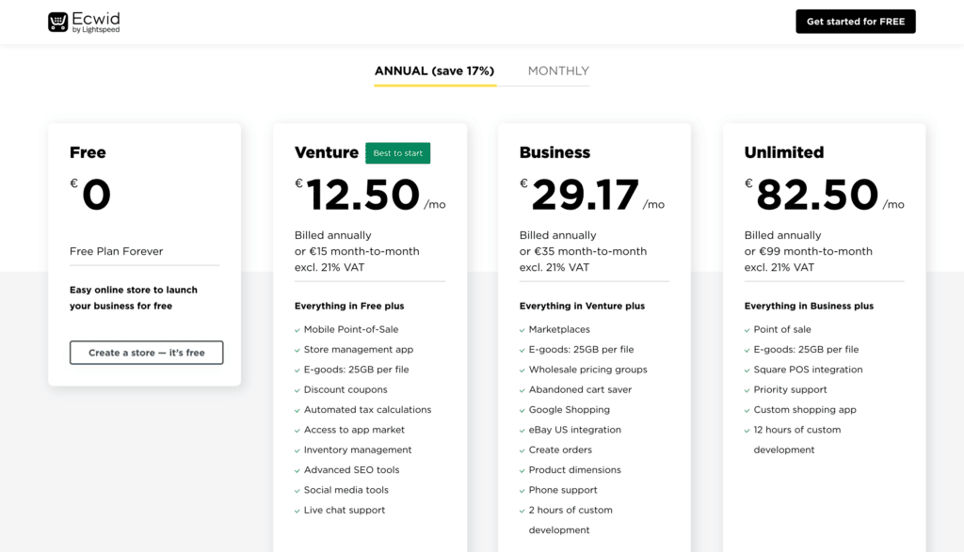The height and width of the screenshot is (552, 964).
Task: Select the Unlimited plan heading
Action: pos(784,152)
